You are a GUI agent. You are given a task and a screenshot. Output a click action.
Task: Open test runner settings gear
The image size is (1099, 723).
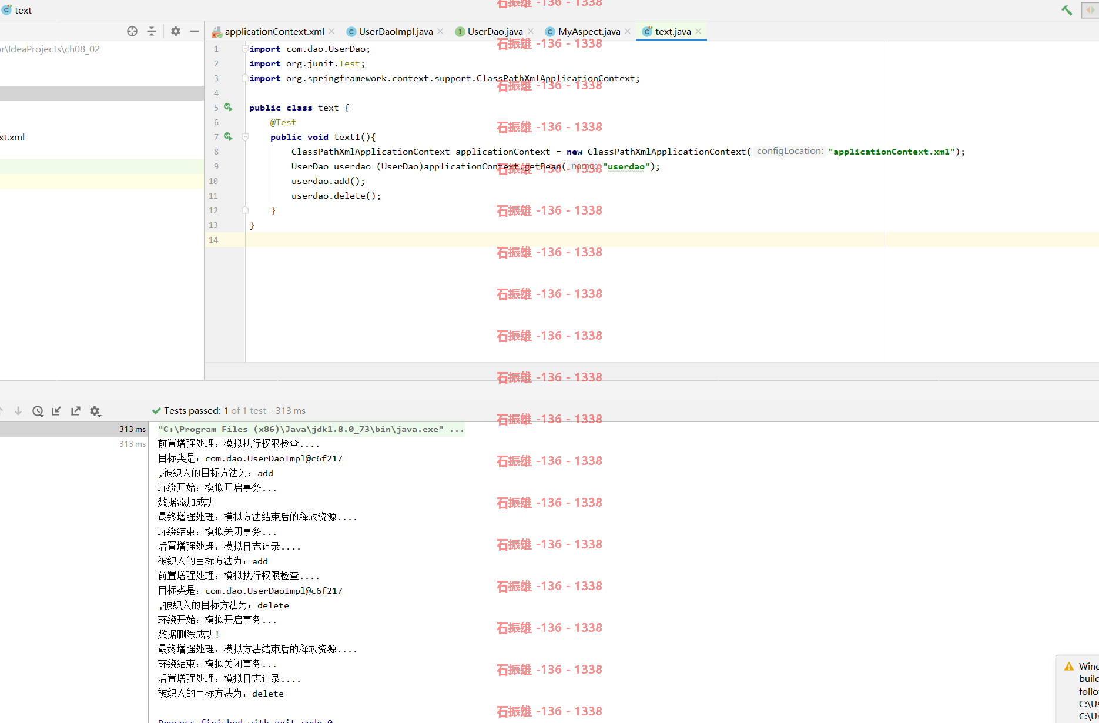95,411
